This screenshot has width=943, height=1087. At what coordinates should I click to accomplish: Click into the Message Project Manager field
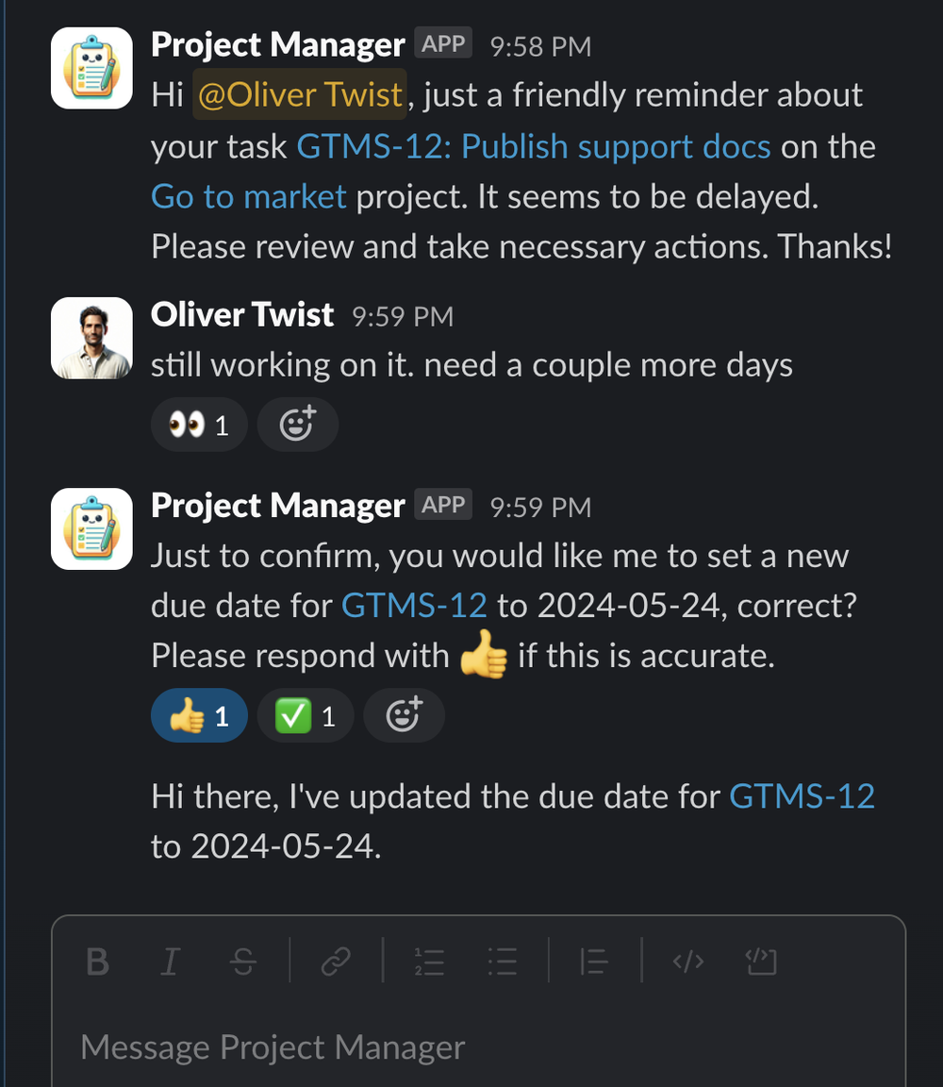click(478, 1046)
